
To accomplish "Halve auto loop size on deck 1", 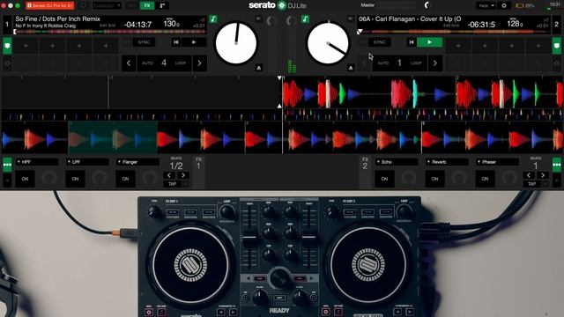I will tap(129, 63).
